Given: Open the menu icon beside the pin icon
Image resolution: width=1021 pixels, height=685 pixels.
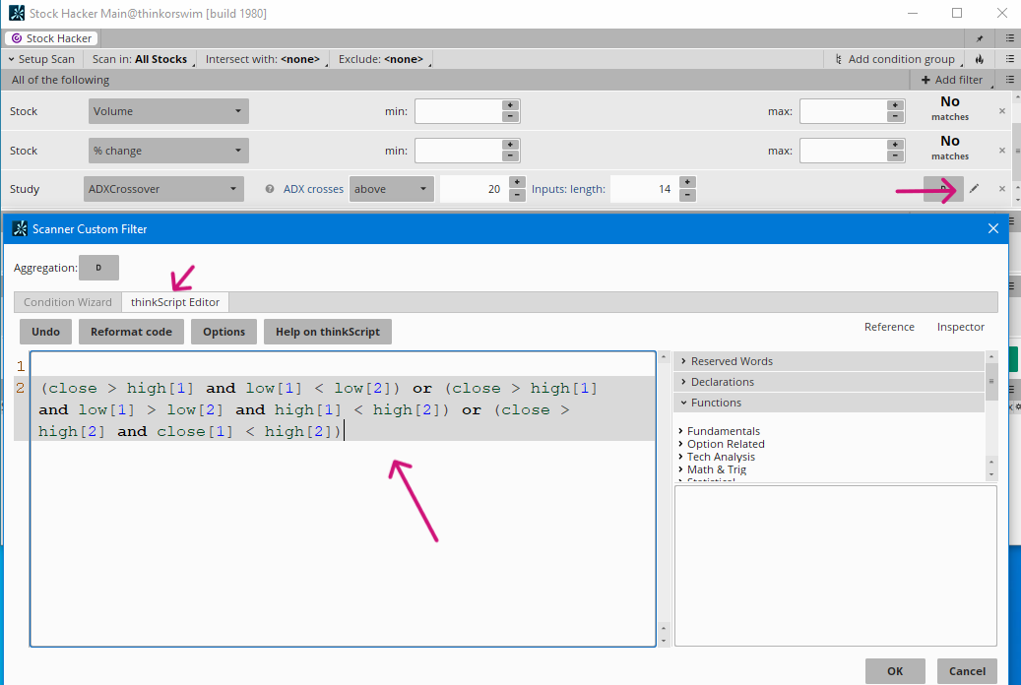Looking at the screenshot, I should [1010, 38].
